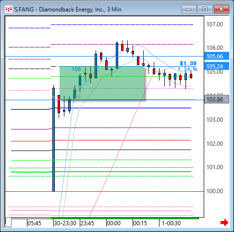
Task: Close the S.FANG chart window
Action: pos(222,10)
